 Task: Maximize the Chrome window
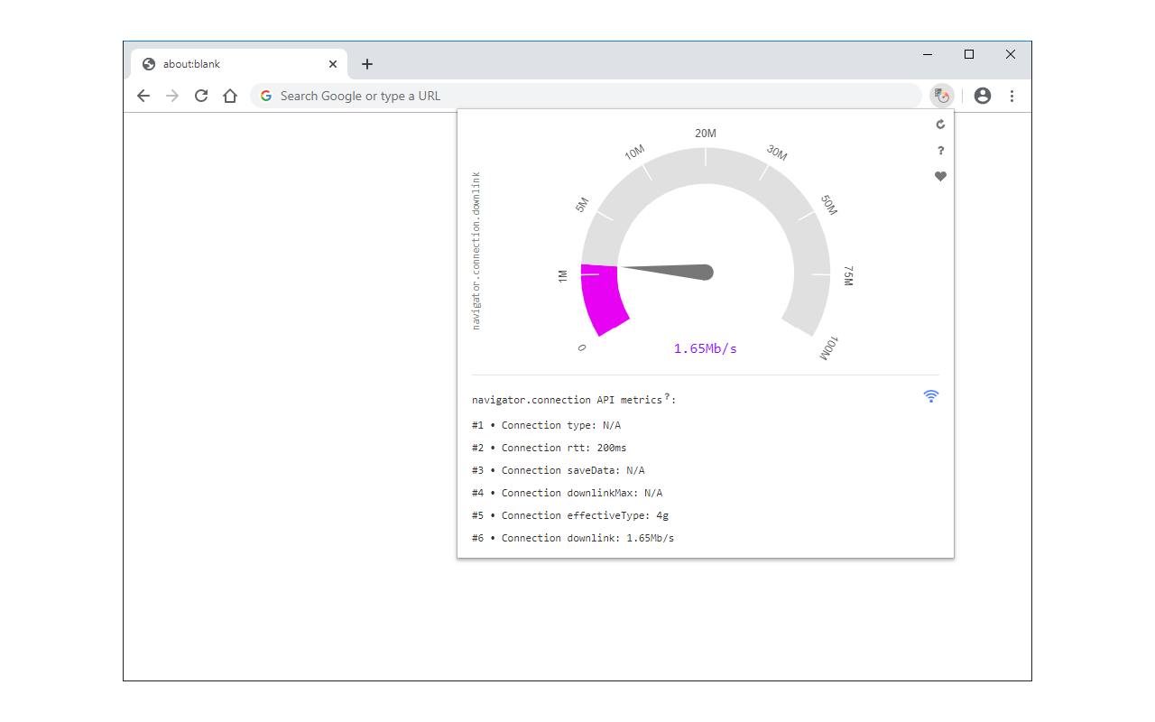click(x=969, y=54)
